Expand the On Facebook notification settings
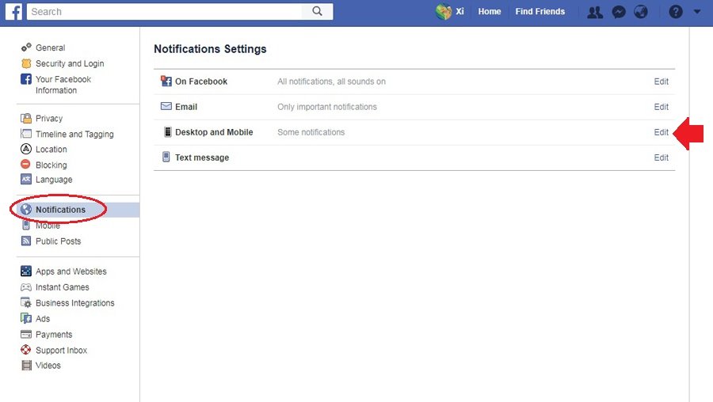This screenshot has height=402, width=713. pos(661,82)
